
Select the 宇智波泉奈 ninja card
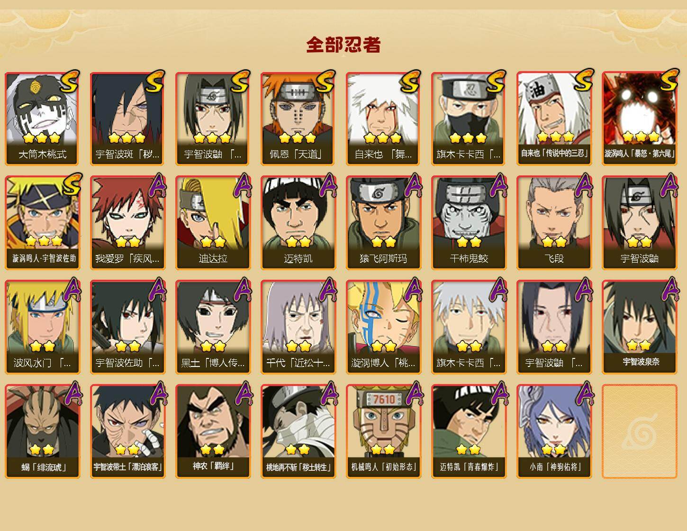[640, 327]
